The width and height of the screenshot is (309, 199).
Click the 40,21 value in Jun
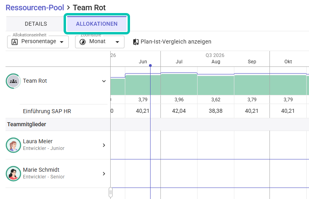pyautogui.click(x=143, y=111)
